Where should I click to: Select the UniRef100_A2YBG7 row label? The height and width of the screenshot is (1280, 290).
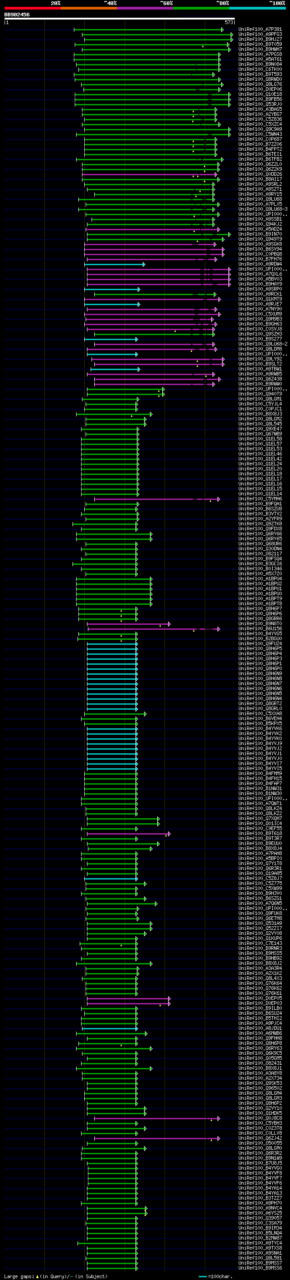[x=260, y=114]
